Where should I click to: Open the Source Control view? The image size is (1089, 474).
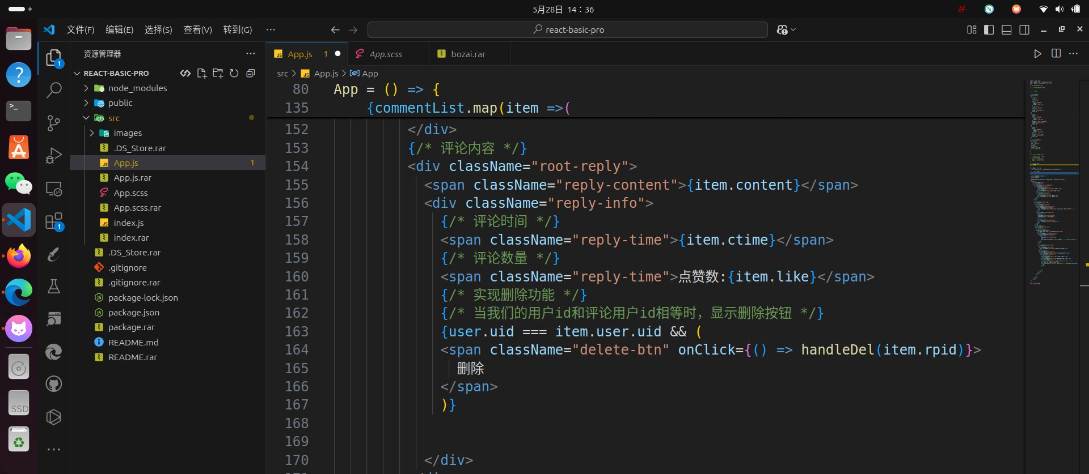[x=54, y=123]
